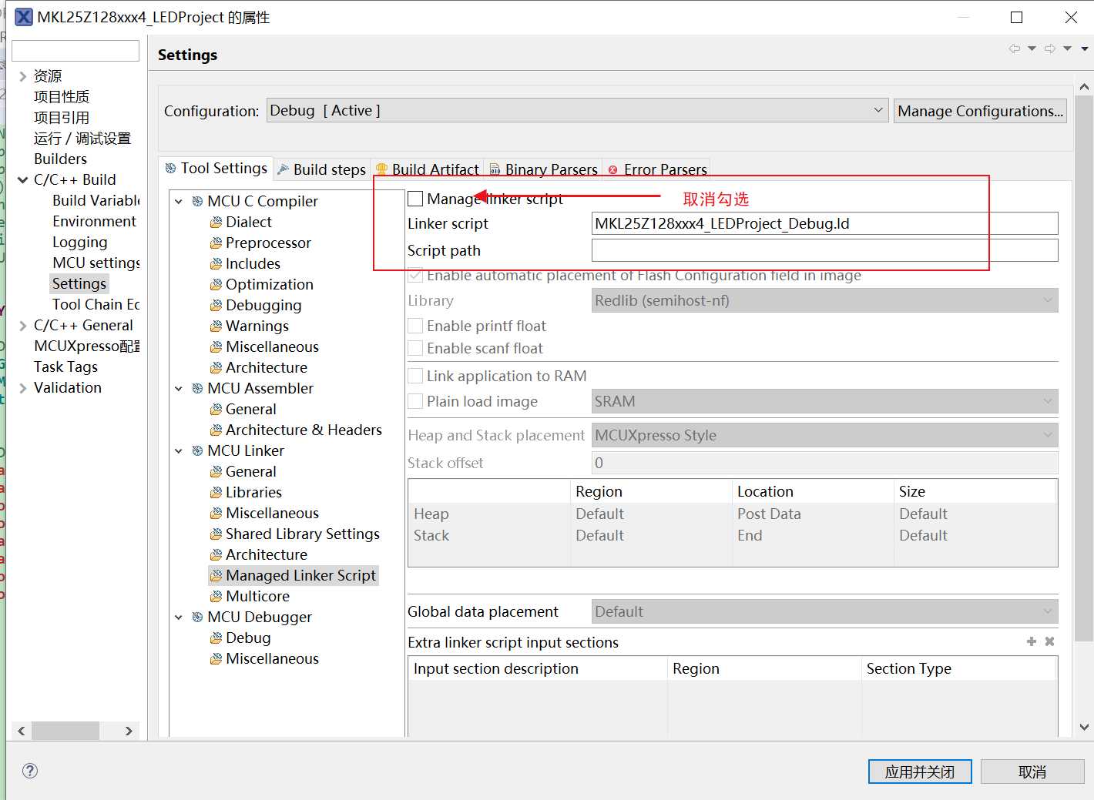Click the MCU Linker tool icon
Image resolution: width=1094 pixels, height=800 pixels.
pos(197,450)
